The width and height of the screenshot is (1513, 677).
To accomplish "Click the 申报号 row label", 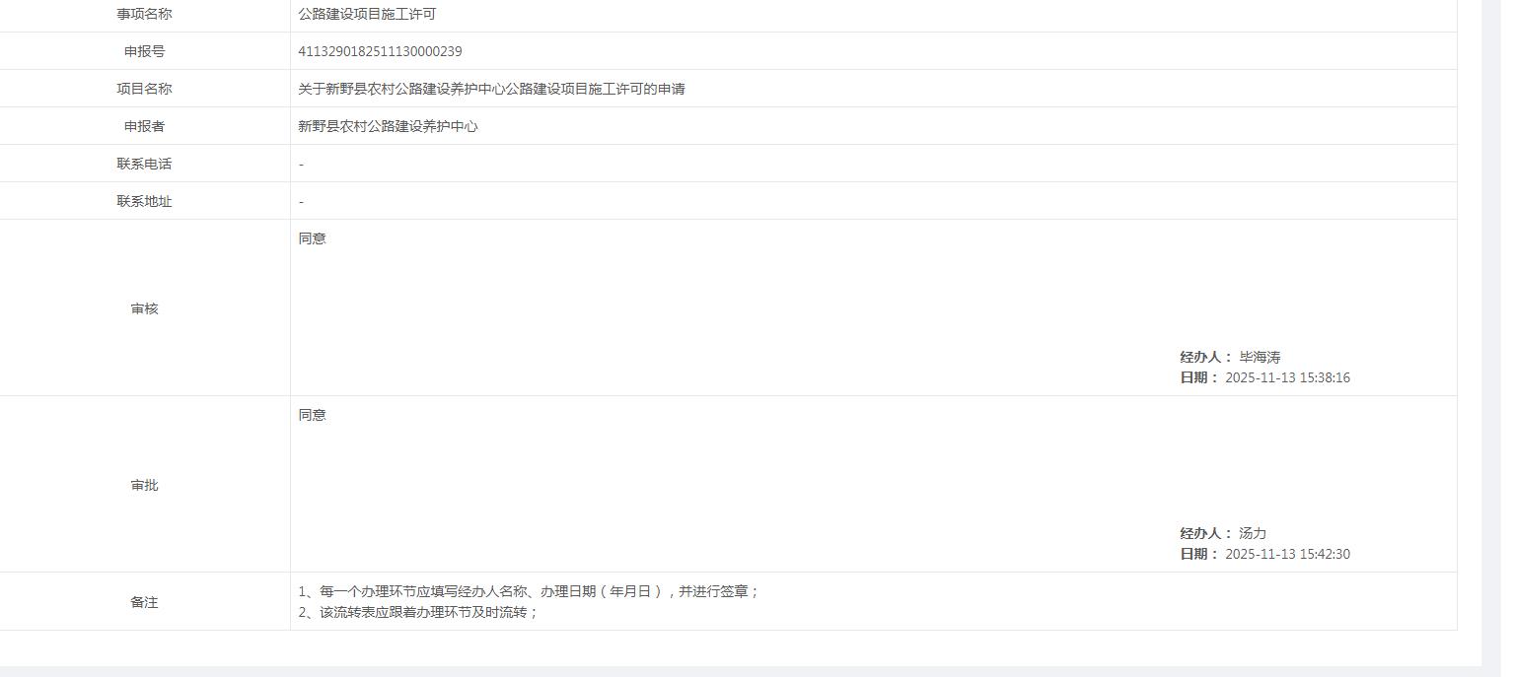I will pyautogui.click(x=143, y=50).
